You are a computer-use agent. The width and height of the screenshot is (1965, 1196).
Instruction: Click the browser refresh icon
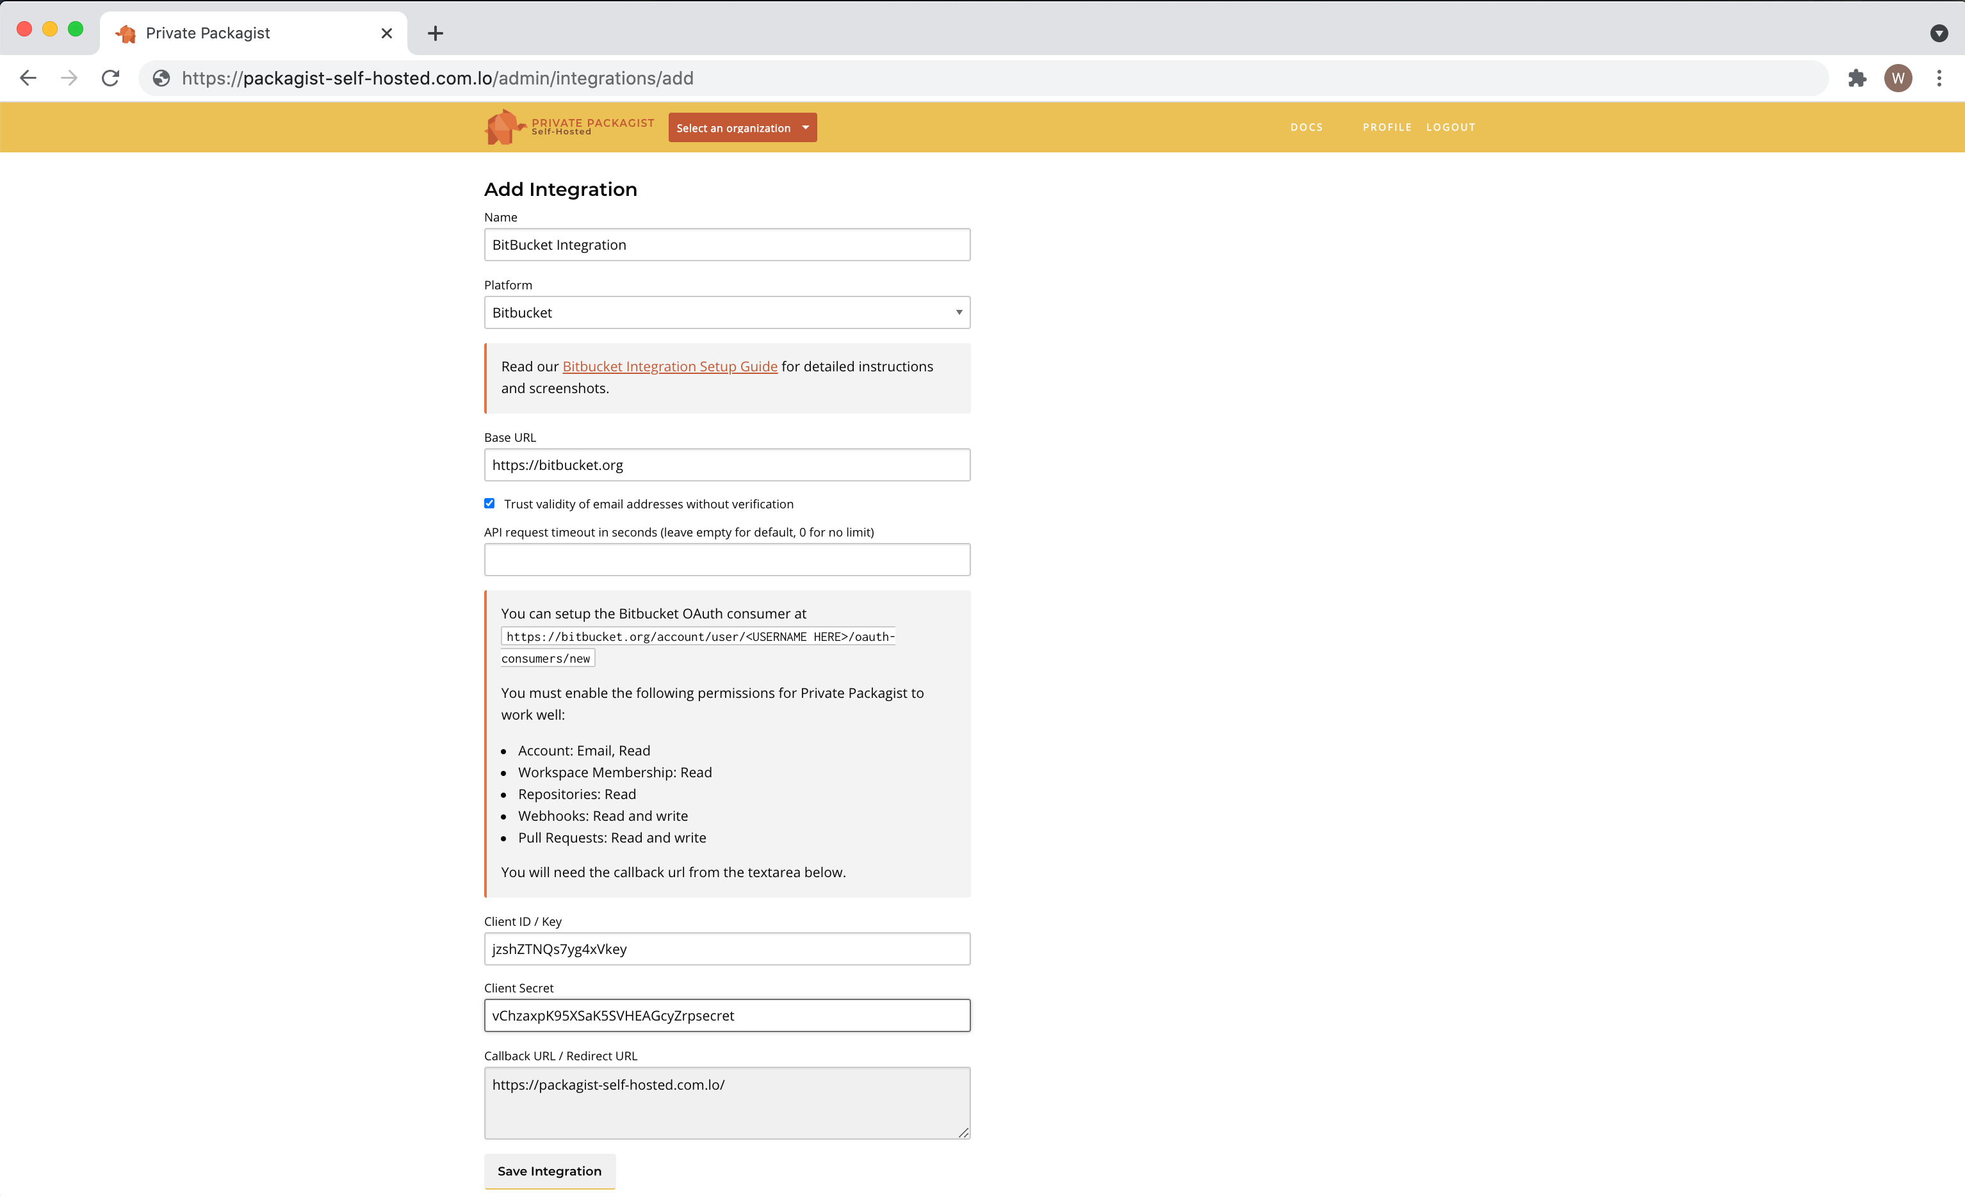pos(110,77)
